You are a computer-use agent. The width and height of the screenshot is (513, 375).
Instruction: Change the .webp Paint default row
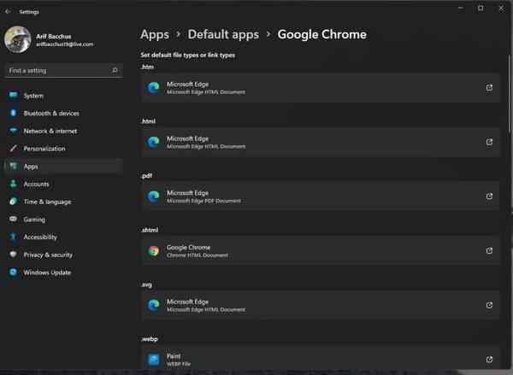[x=321, y=358]
